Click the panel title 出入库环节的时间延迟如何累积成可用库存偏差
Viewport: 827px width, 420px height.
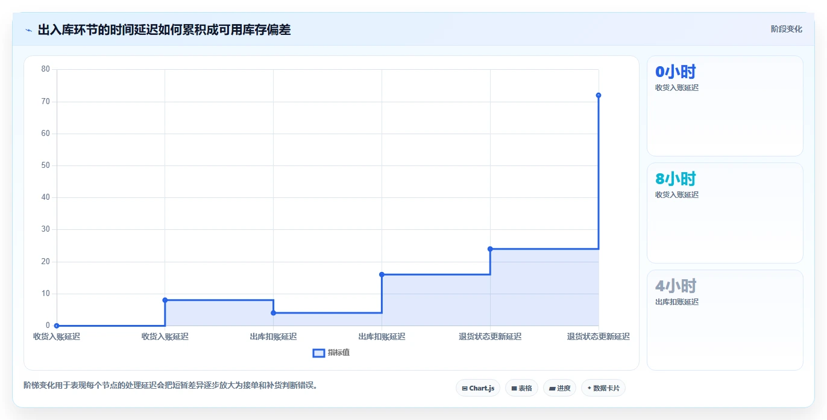tap(164, 29)
